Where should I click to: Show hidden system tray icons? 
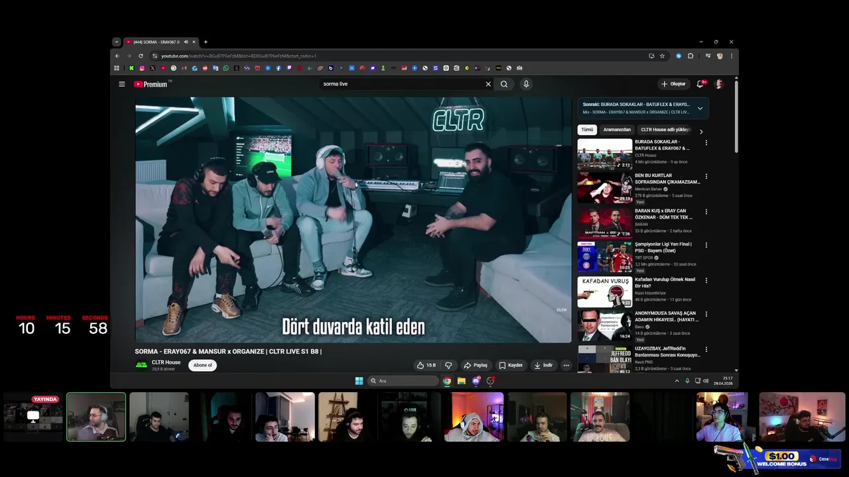[x=677, y=381]
